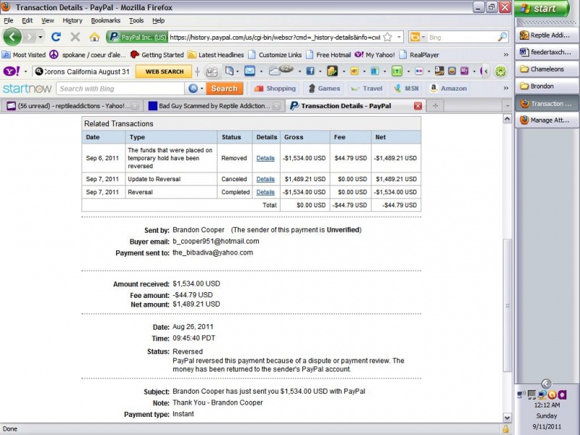Screen dimensions: 580x435
Task: Open the File menu
Action: [x=8, y=20]
